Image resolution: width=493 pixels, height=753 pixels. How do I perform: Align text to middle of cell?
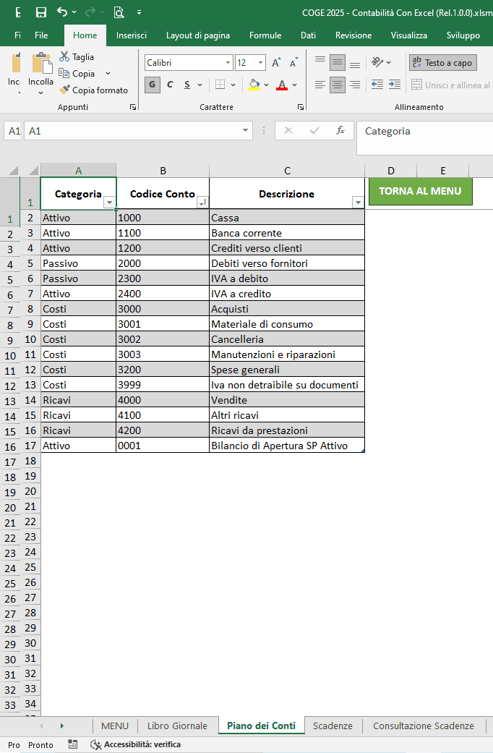[338, 62]
